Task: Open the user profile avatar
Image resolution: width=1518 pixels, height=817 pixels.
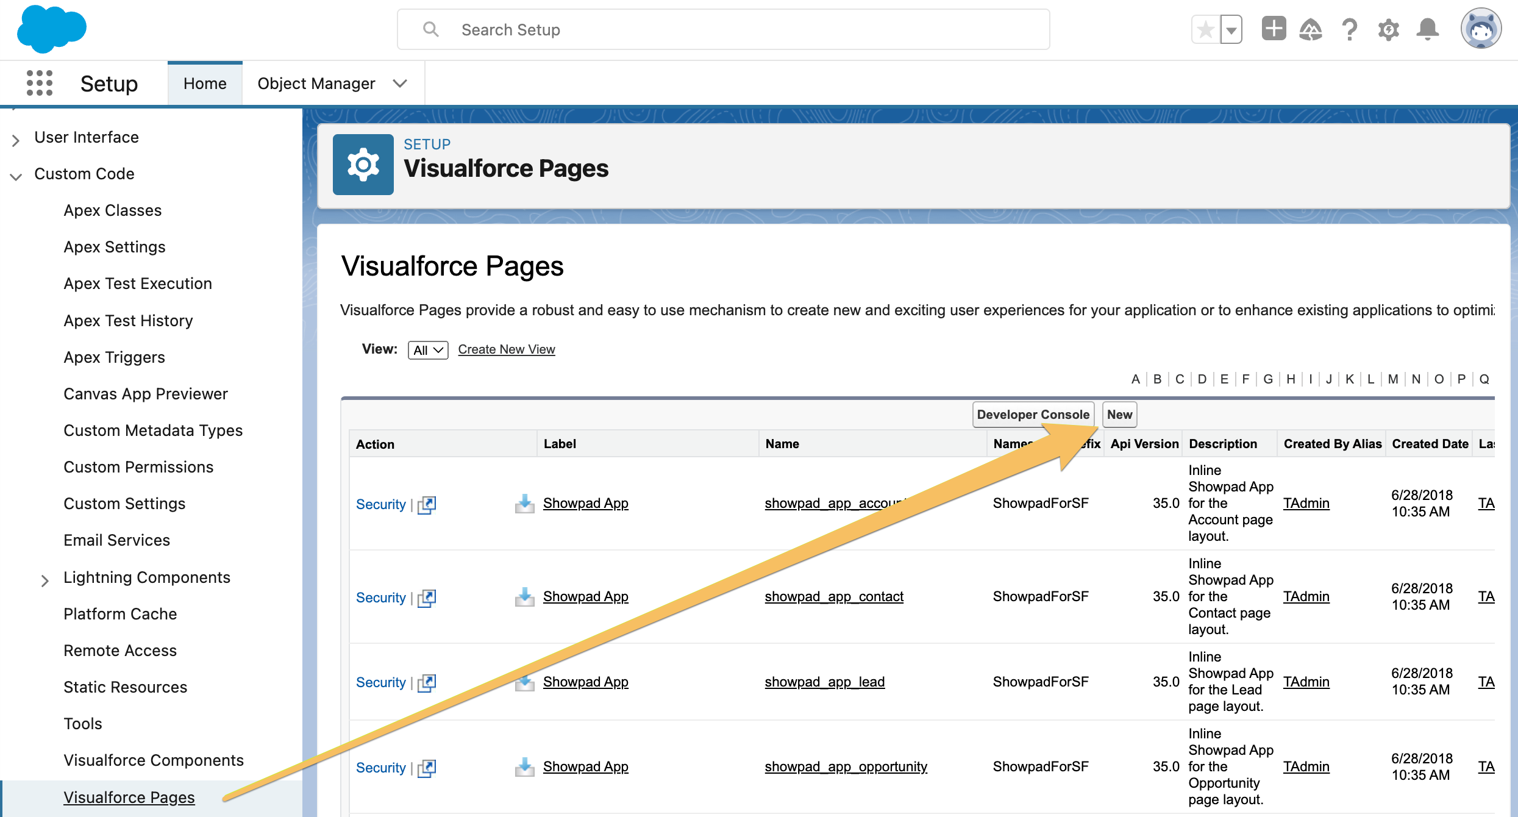Action: [1481, 29]
